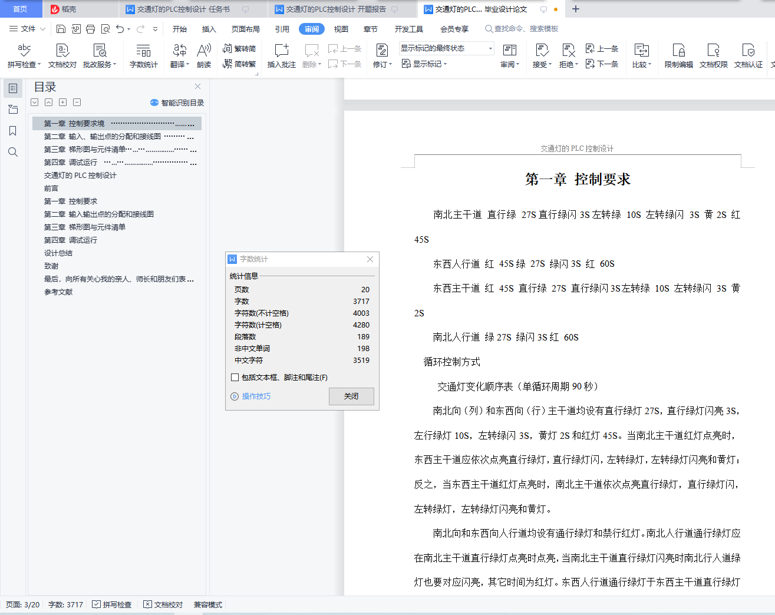This screenshot has width=775, height=615.
Task: Check 包括文本框、脚注和尾注 checkbox
Action: pyautogui.click(x=235, y=378)
